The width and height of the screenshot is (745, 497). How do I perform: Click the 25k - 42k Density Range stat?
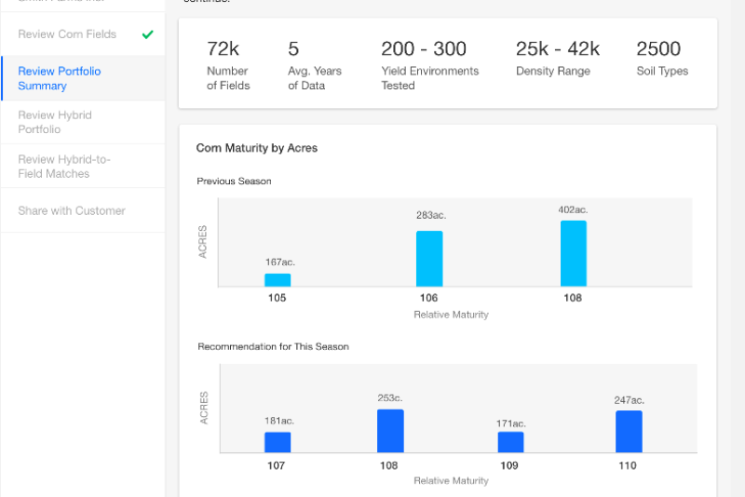[x=558, y=58]
